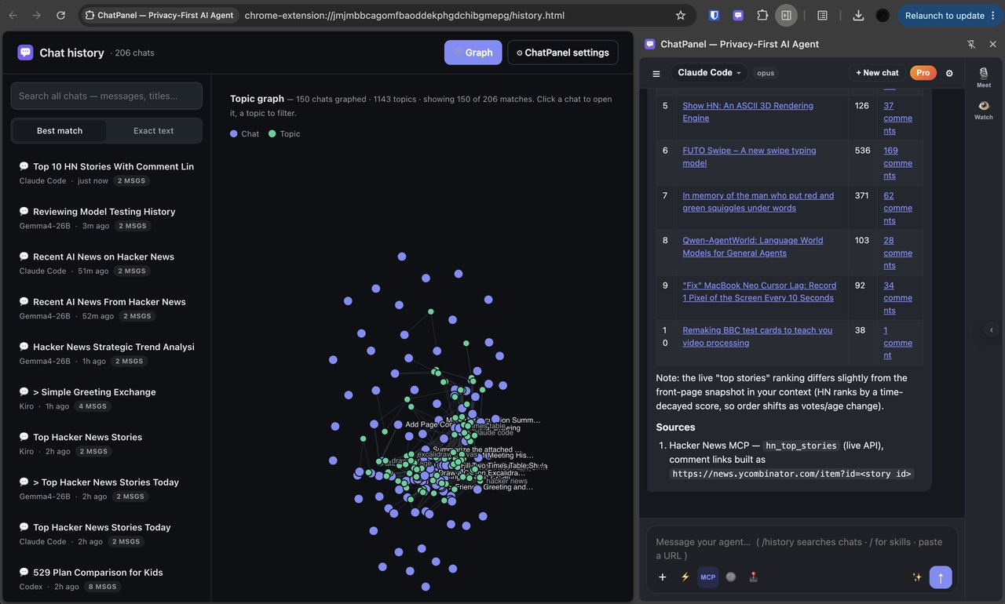Image resolution: width=1005 pixels, height=604 pixels.
Task: Select the Exact text search mode
Action: tap(154, 130)
